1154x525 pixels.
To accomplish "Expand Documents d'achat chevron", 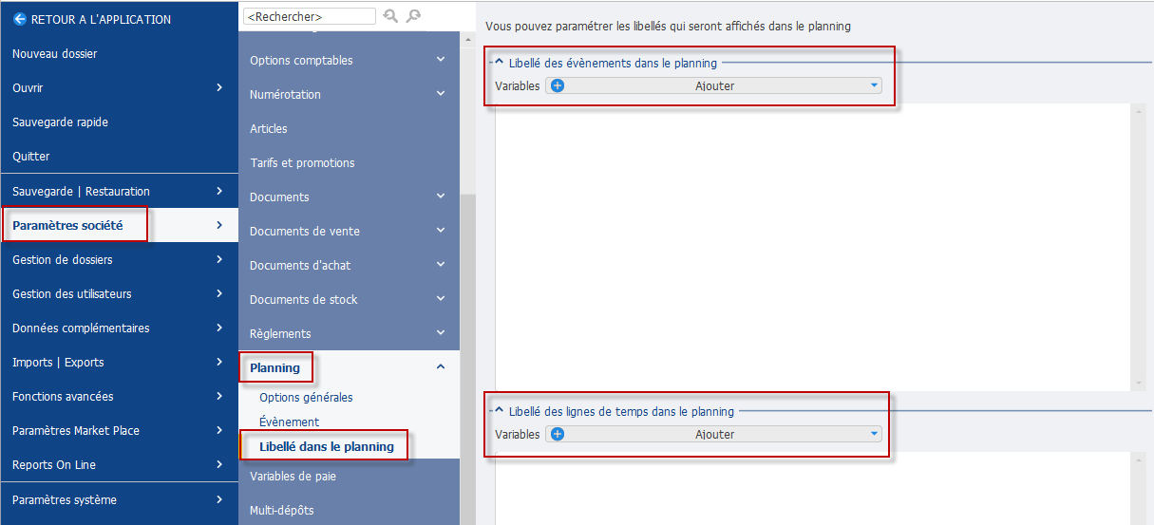I will [x=440, y=265].
